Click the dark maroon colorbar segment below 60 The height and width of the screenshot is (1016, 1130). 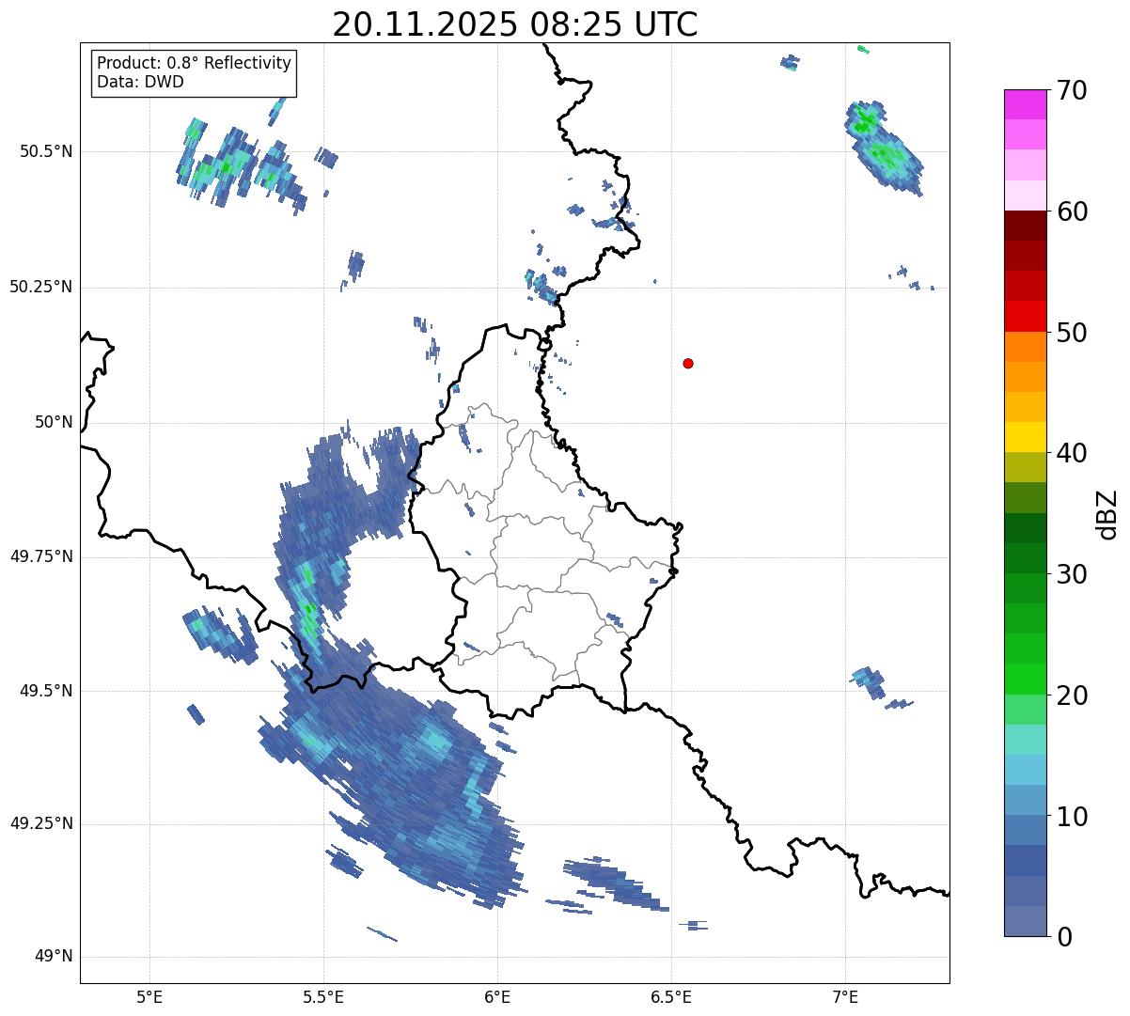click(1025, 226)
